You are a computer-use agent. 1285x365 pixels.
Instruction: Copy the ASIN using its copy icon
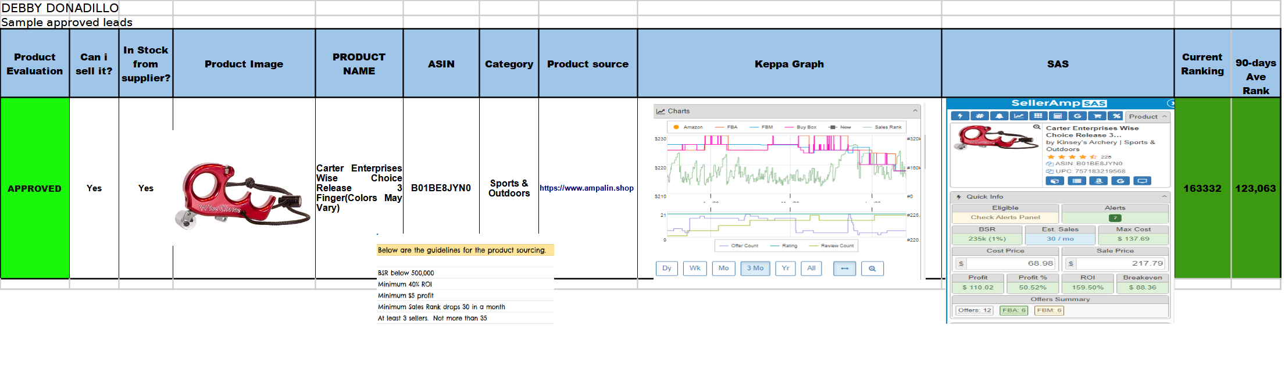[x=1050, y=164]
